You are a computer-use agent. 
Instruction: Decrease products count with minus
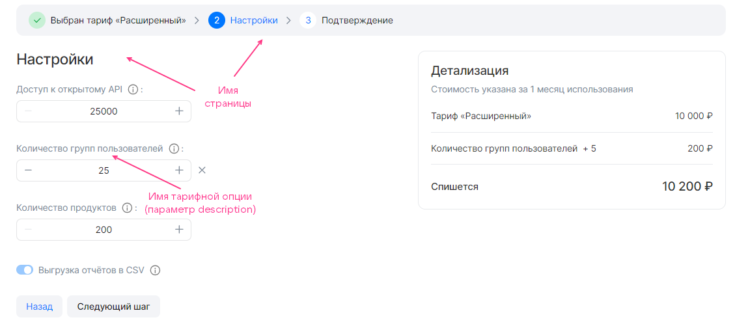coord(29,230)
